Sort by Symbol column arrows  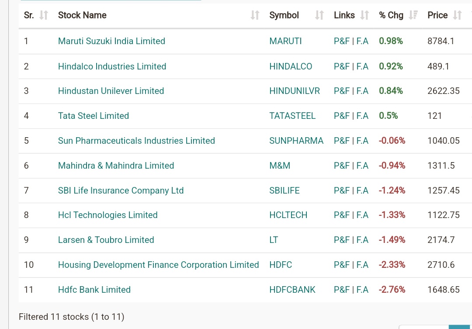tap(319, 15)
